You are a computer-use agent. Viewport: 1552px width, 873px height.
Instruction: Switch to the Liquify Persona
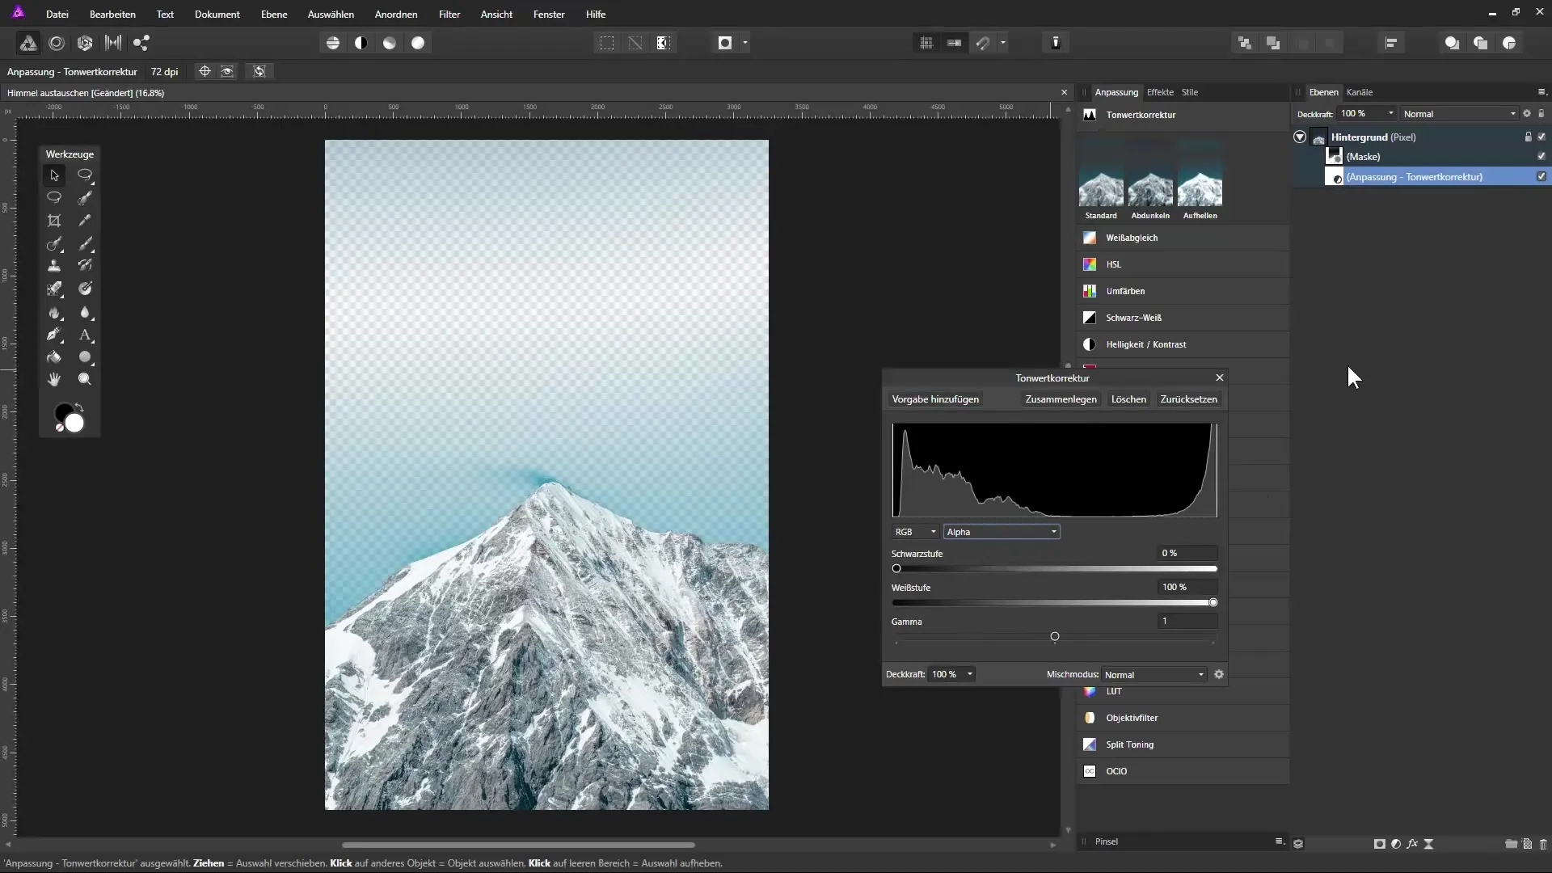click(x=57, y=43)
